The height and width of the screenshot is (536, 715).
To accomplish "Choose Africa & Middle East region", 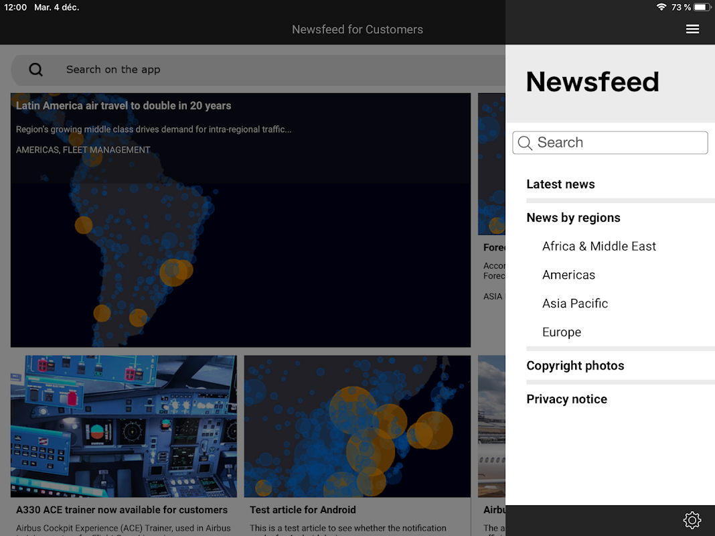I will click(599, 247).
